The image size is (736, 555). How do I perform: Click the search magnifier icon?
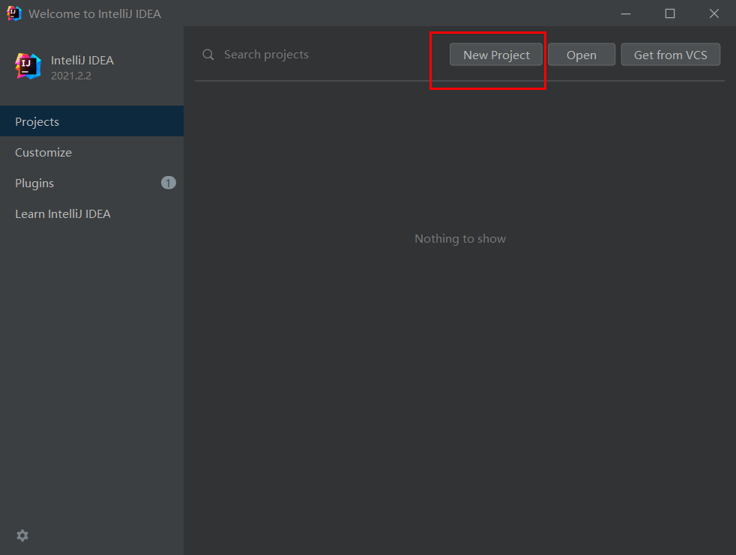(x=208, y=55)
